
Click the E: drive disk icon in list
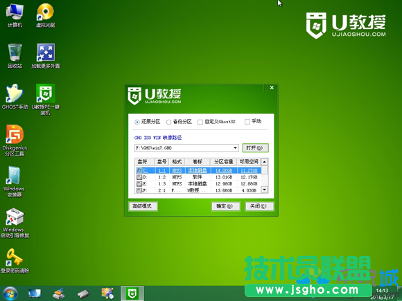[139, 184]
